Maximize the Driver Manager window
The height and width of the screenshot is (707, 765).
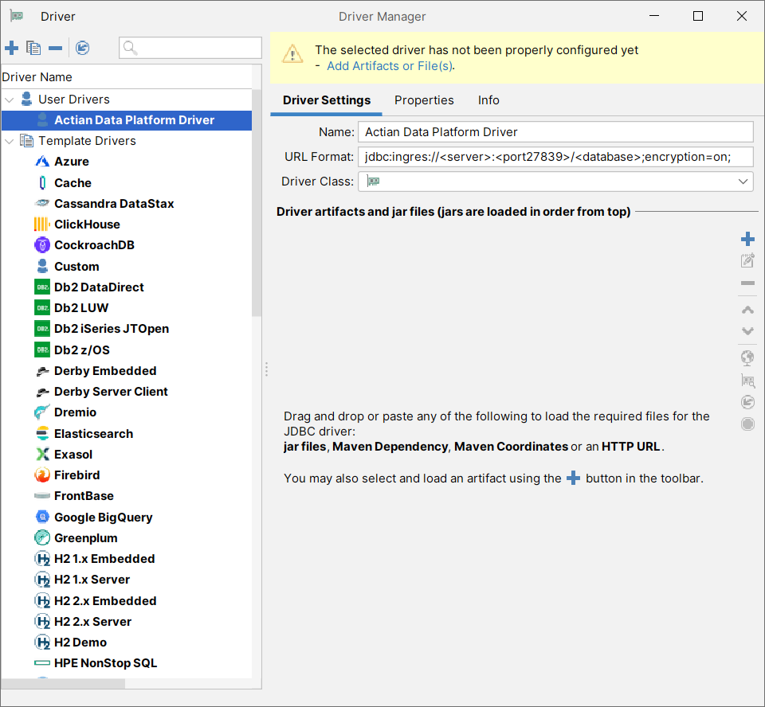click(698, 16)
